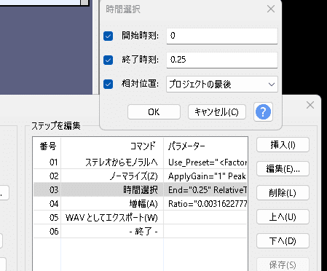Open help via the blue question mark icon
Viewport: 327px width, 271px height.
point(263,112)
